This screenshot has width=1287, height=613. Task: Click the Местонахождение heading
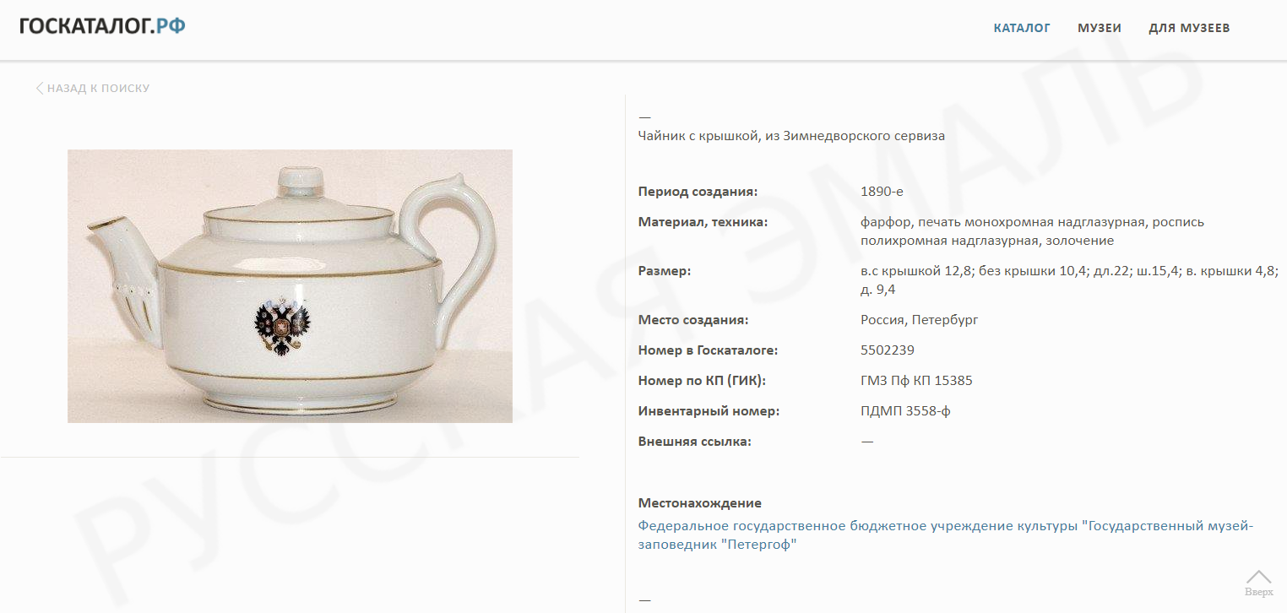tap(700, 503)
